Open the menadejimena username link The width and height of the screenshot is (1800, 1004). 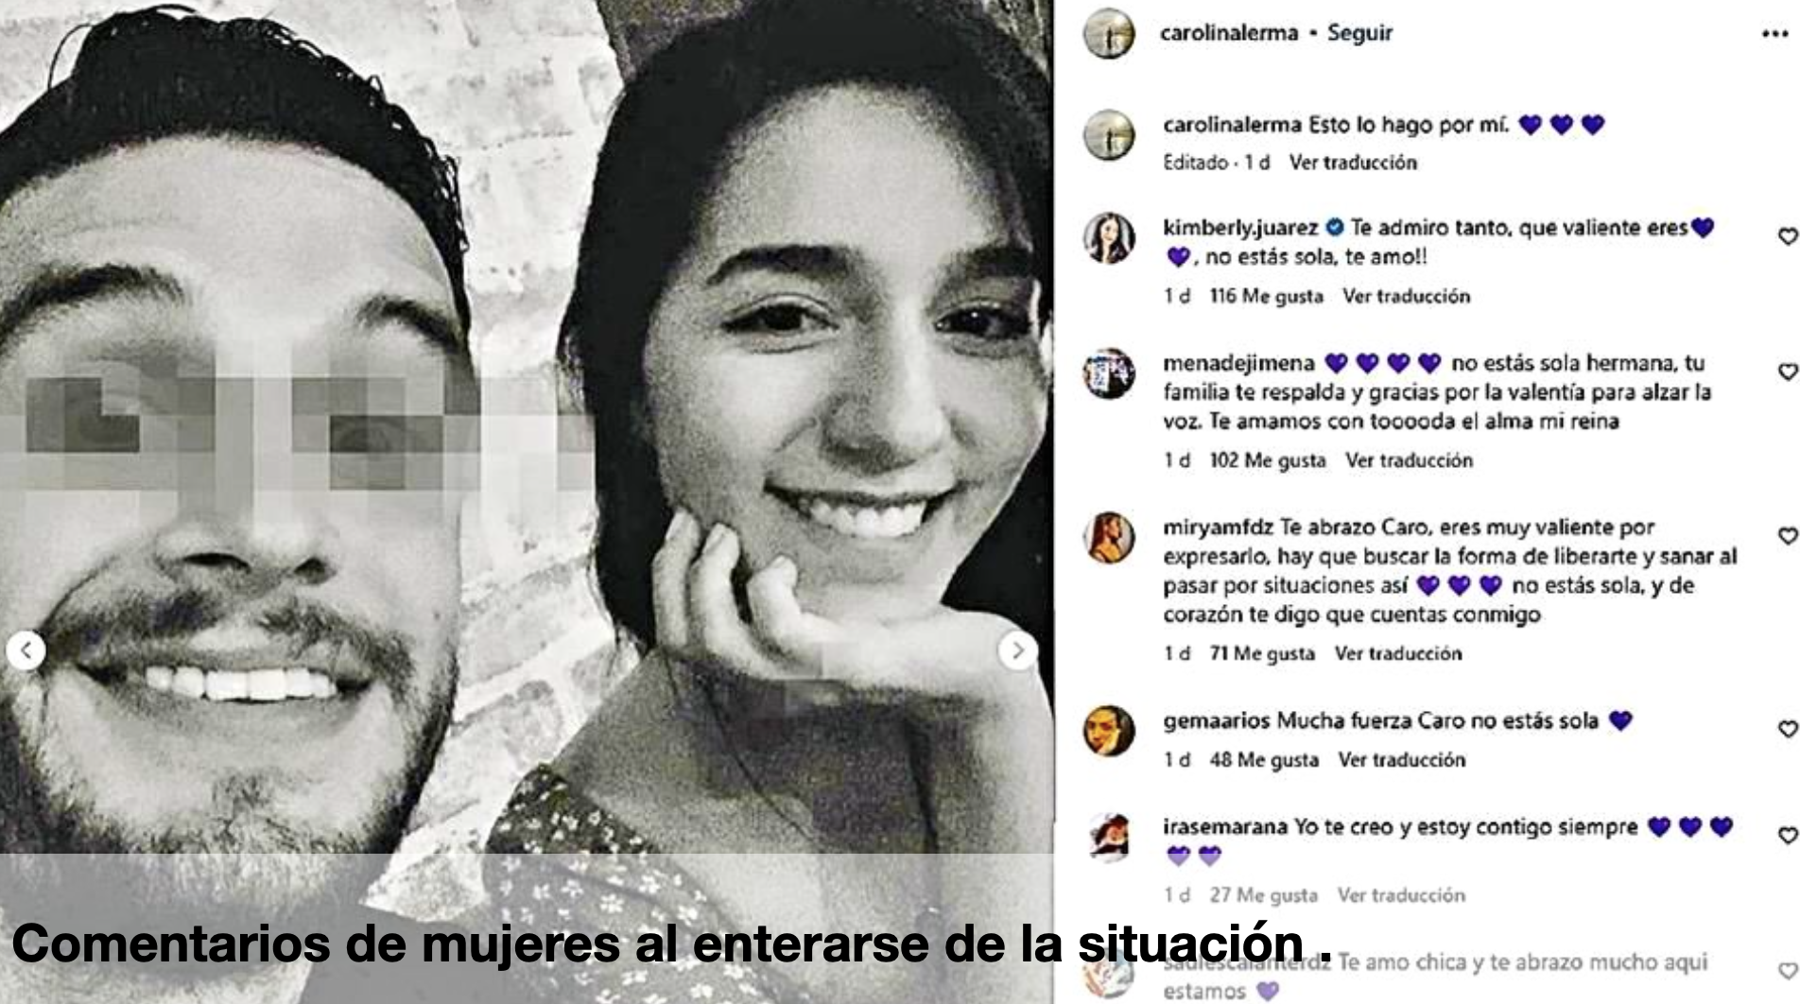pos(1238,363)
